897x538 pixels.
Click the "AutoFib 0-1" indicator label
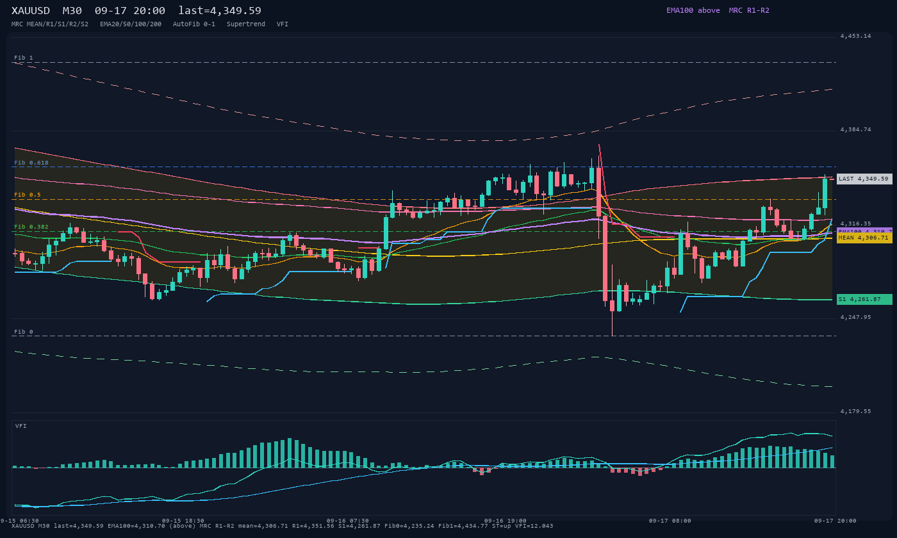tap(194, 24)
